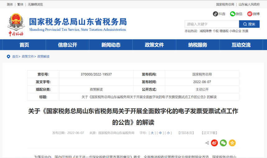Share article via green WeChat icon
This screenshot has width=267, height=158.
tap(223, 143)
